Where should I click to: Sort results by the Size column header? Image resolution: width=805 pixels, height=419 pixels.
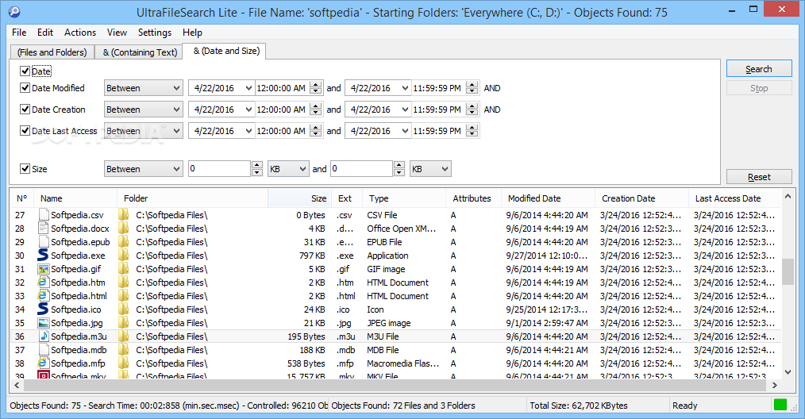(x=299, y=198)
